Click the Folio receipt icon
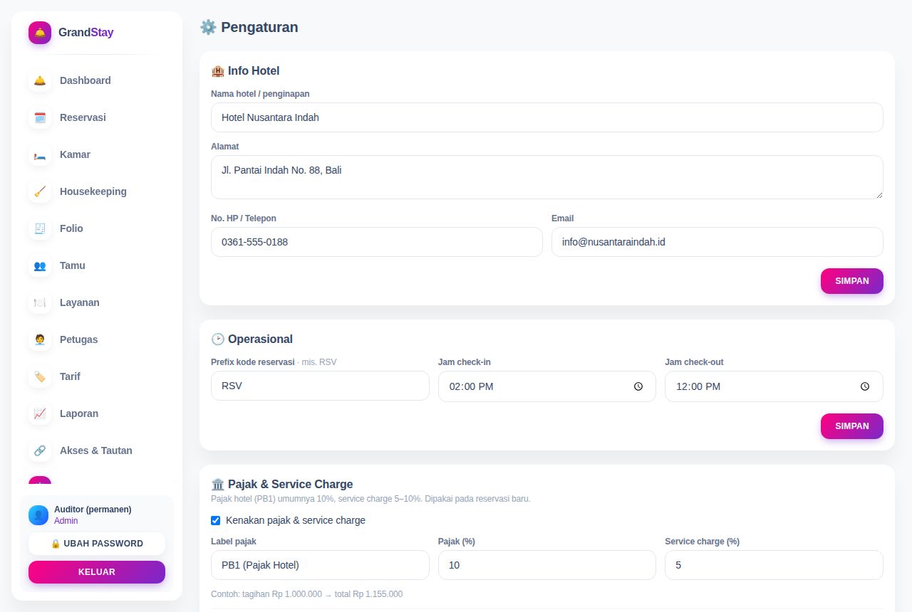The width and height of the screenshot is (912, 612). [x=40, y=228]
